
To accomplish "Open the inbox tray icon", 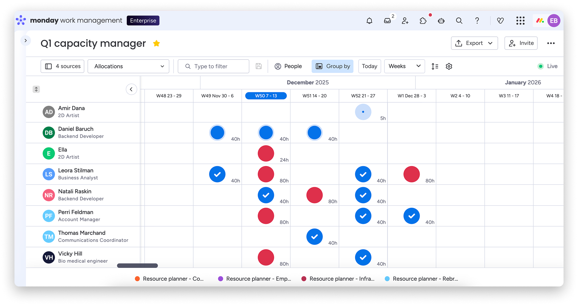I will tap(387, 21).
